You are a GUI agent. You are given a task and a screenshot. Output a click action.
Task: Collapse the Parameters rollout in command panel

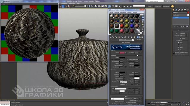[x=180, y=31]
